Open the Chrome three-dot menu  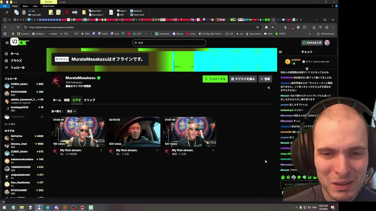click(333, 27)
